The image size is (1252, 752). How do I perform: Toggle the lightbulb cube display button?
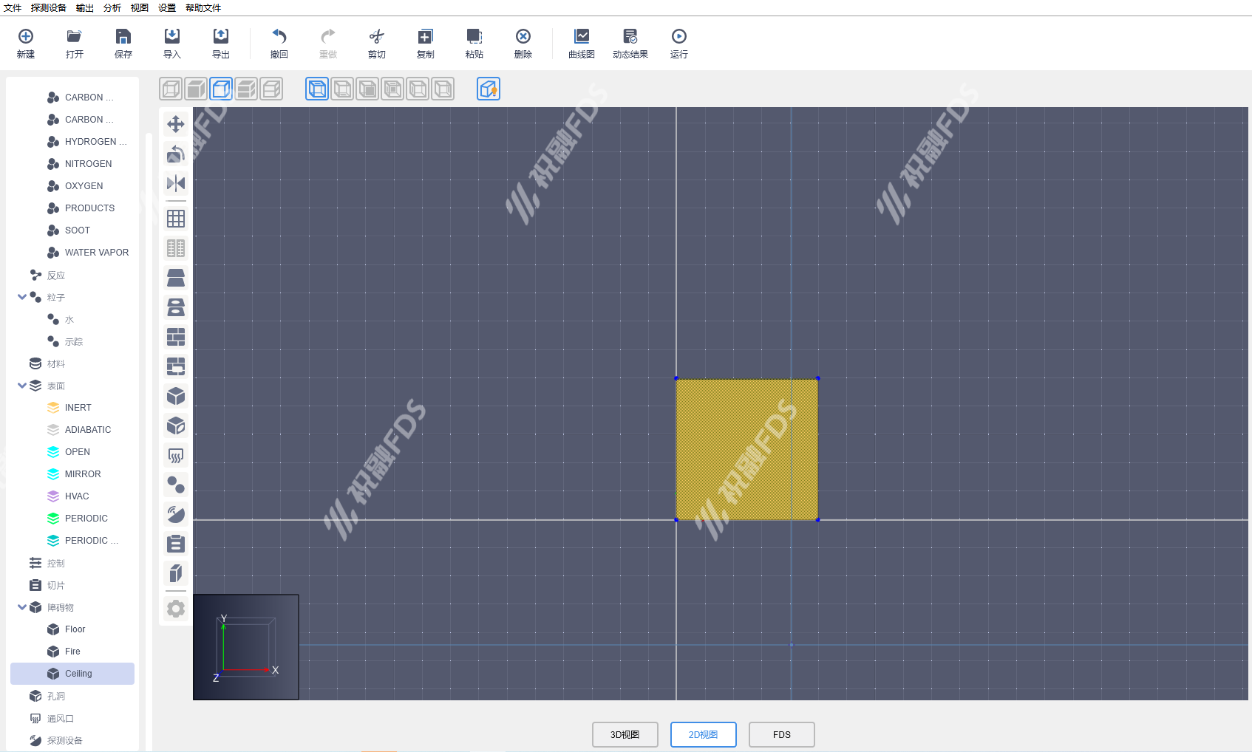point(489,89)
